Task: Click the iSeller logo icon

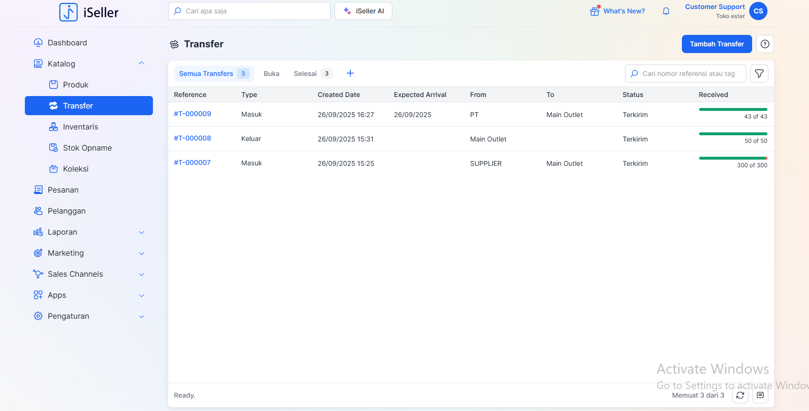Action: tap(68, 12)
